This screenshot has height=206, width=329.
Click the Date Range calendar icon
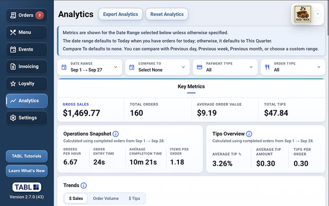click(64, 67)
